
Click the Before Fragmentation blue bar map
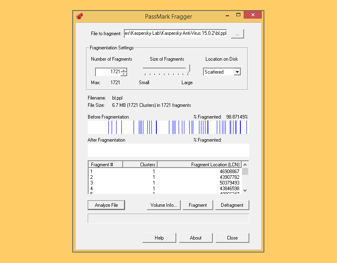(168, 127)
